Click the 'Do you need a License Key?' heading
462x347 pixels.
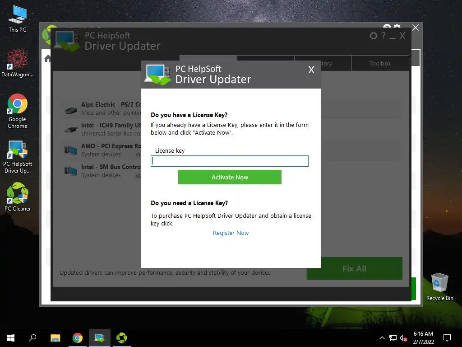[189, 203]
